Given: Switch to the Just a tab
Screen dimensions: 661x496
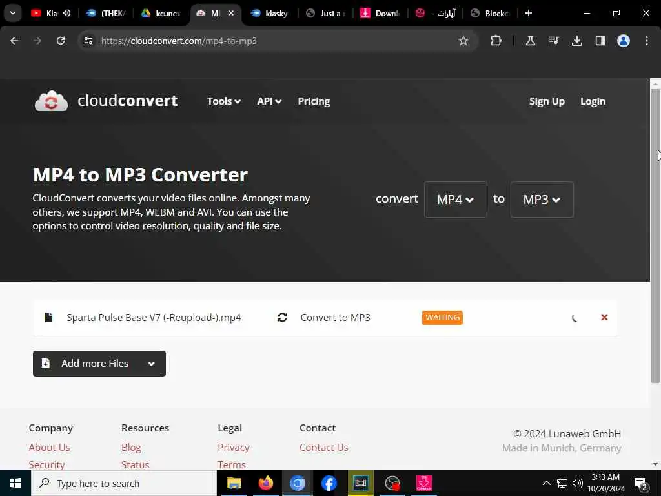Looking at the screenshot, I should (325, 13).
